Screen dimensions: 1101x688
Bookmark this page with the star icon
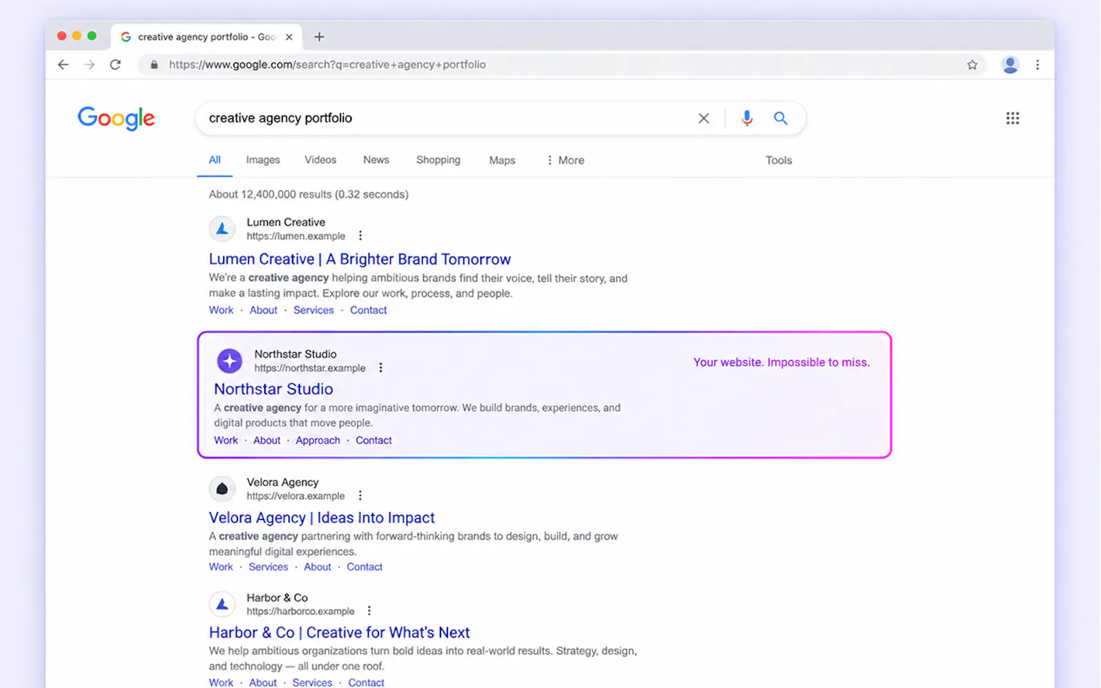click(x=972, y=65)
